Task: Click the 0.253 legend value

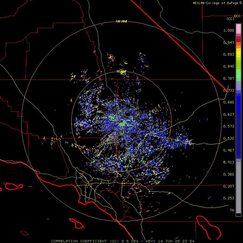Action: 229,198
